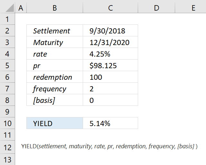Click the Maturity date cell 12/31/2020
The height and width of the screenshot is (165, 206).
110,42
